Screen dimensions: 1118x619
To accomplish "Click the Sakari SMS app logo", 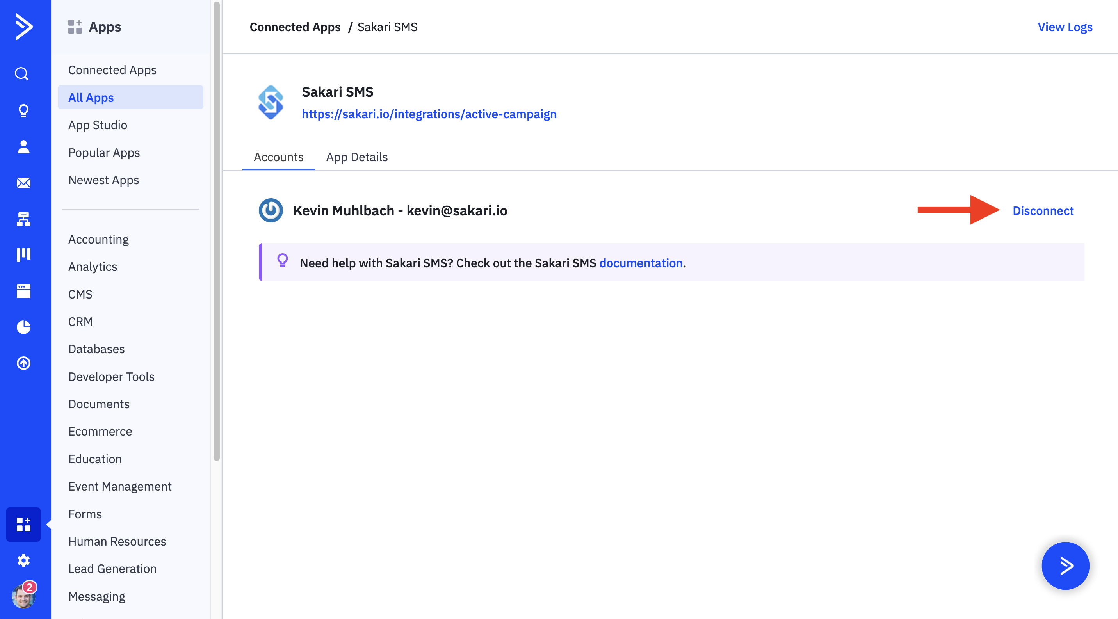I will pos(271,102).
